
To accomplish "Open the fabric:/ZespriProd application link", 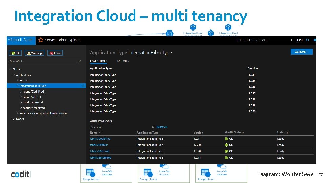I will [x=101, y=158].
